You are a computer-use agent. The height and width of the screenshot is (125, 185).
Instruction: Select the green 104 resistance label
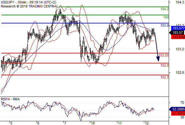tap(166, 17)
